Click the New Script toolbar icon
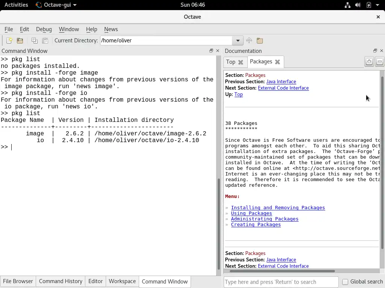This screenshot has width=385, height=288. click(9, 40)
